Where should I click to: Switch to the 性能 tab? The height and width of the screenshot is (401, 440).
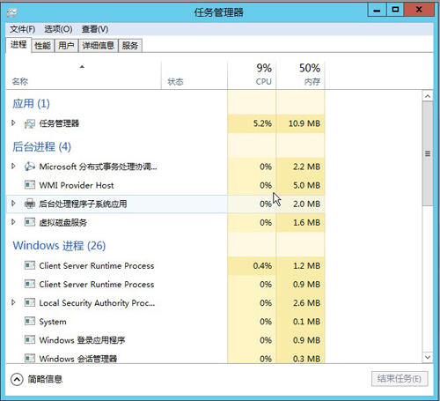(x=42, y=46)
